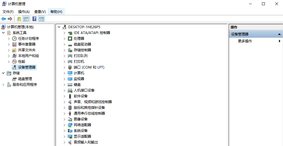The image size is (283, 146).
Task: Click the 性能 monitor icon
Action: [x=14, y=62]
